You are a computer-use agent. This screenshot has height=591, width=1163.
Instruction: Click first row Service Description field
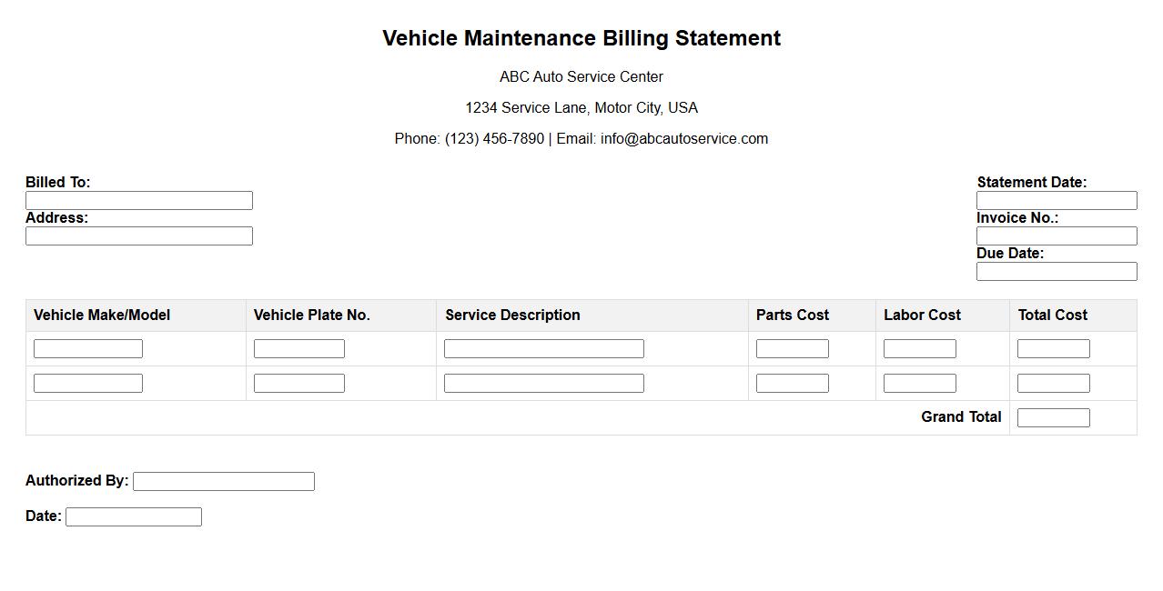click(x=544, y=349)
